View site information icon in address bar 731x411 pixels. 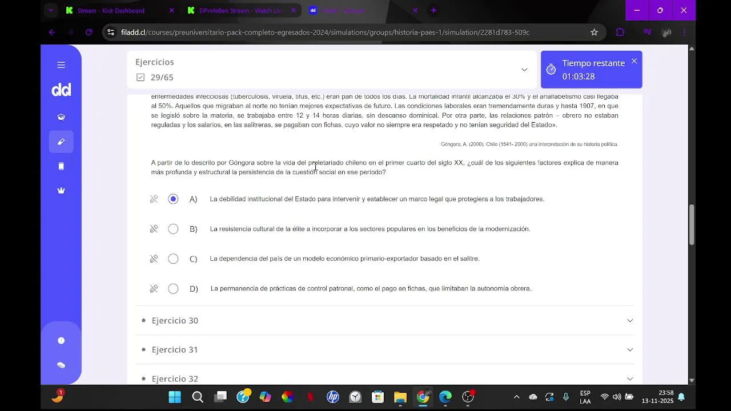pos(111,33)
